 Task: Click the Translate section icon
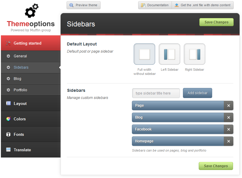(x=8, y=150)
